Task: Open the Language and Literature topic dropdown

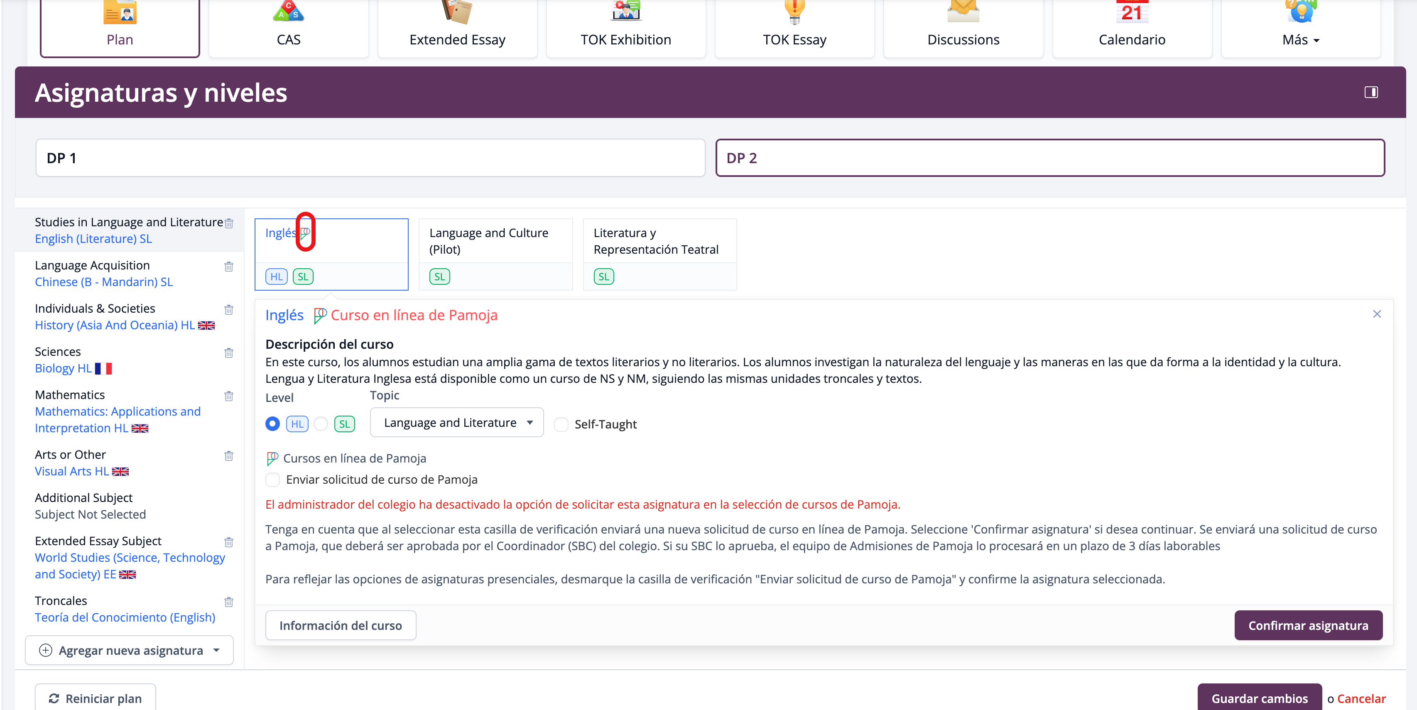Action: click(456, 422)
